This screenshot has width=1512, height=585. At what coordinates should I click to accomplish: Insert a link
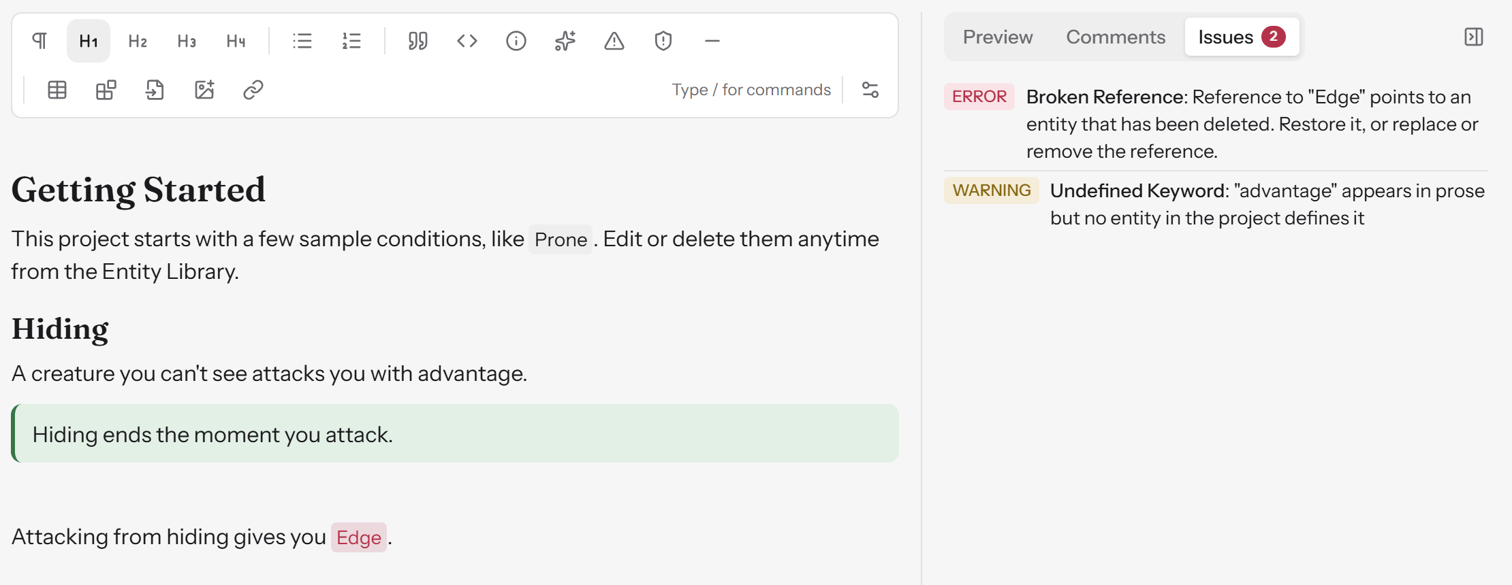pyautogui.click(x=253, y=90)
